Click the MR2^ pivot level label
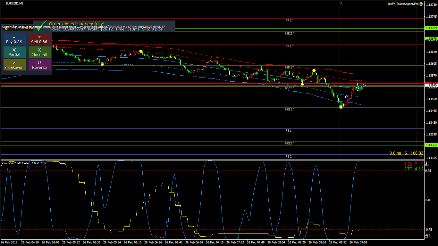This screenshot has width=438, height=246. (290, 33)
